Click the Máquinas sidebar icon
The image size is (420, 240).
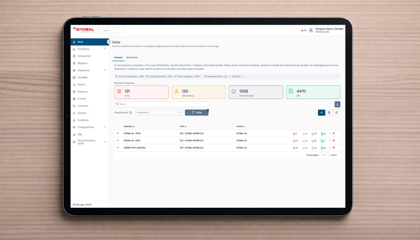pyautogui.click(x=74, y=63)
